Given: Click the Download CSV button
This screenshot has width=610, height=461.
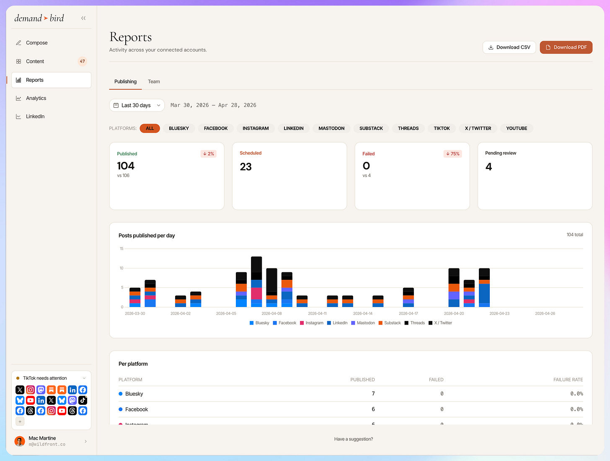Looking at the screenshot, I should [509, 47].
